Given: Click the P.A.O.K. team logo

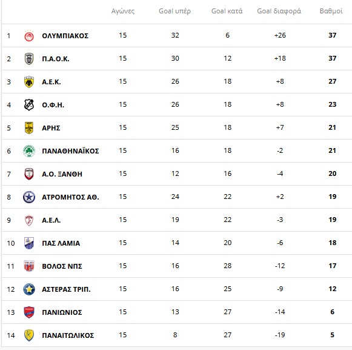Looking at the screenshot, I should pos(29,59).
